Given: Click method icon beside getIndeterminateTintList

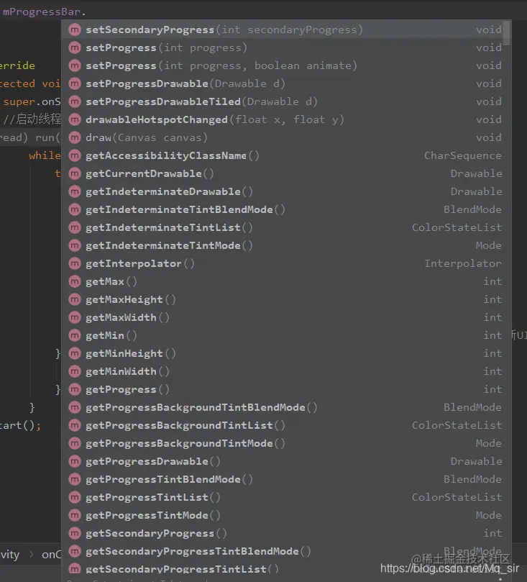Looking at the screenshot, I should pos(75,227).
